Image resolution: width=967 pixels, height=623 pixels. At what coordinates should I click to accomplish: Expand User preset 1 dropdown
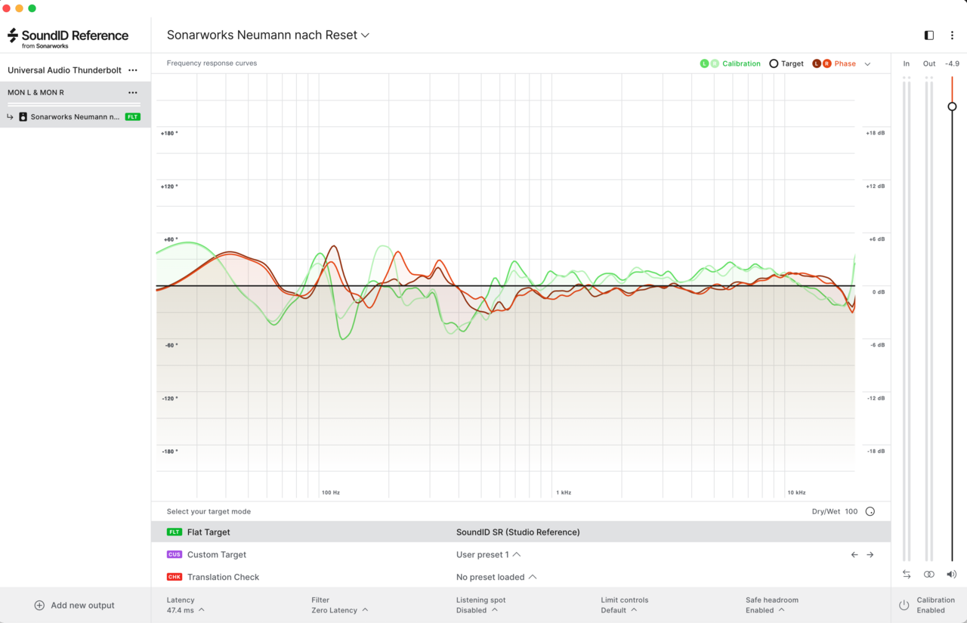click(x=489, y=554)
